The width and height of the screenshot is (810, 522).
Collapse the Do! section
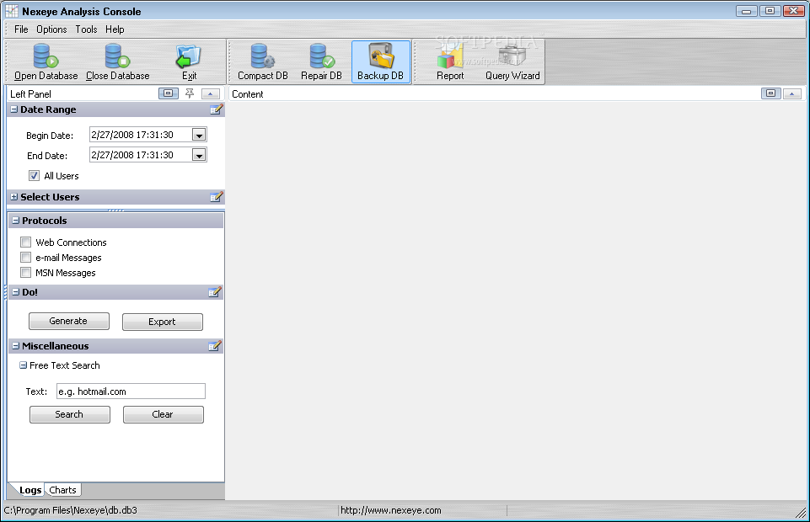pos(15,292)
